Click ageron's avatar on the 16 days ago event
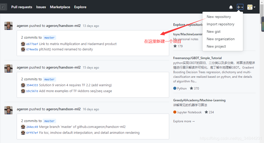Viewport: 264px width, 143px height. pos(8,110)
